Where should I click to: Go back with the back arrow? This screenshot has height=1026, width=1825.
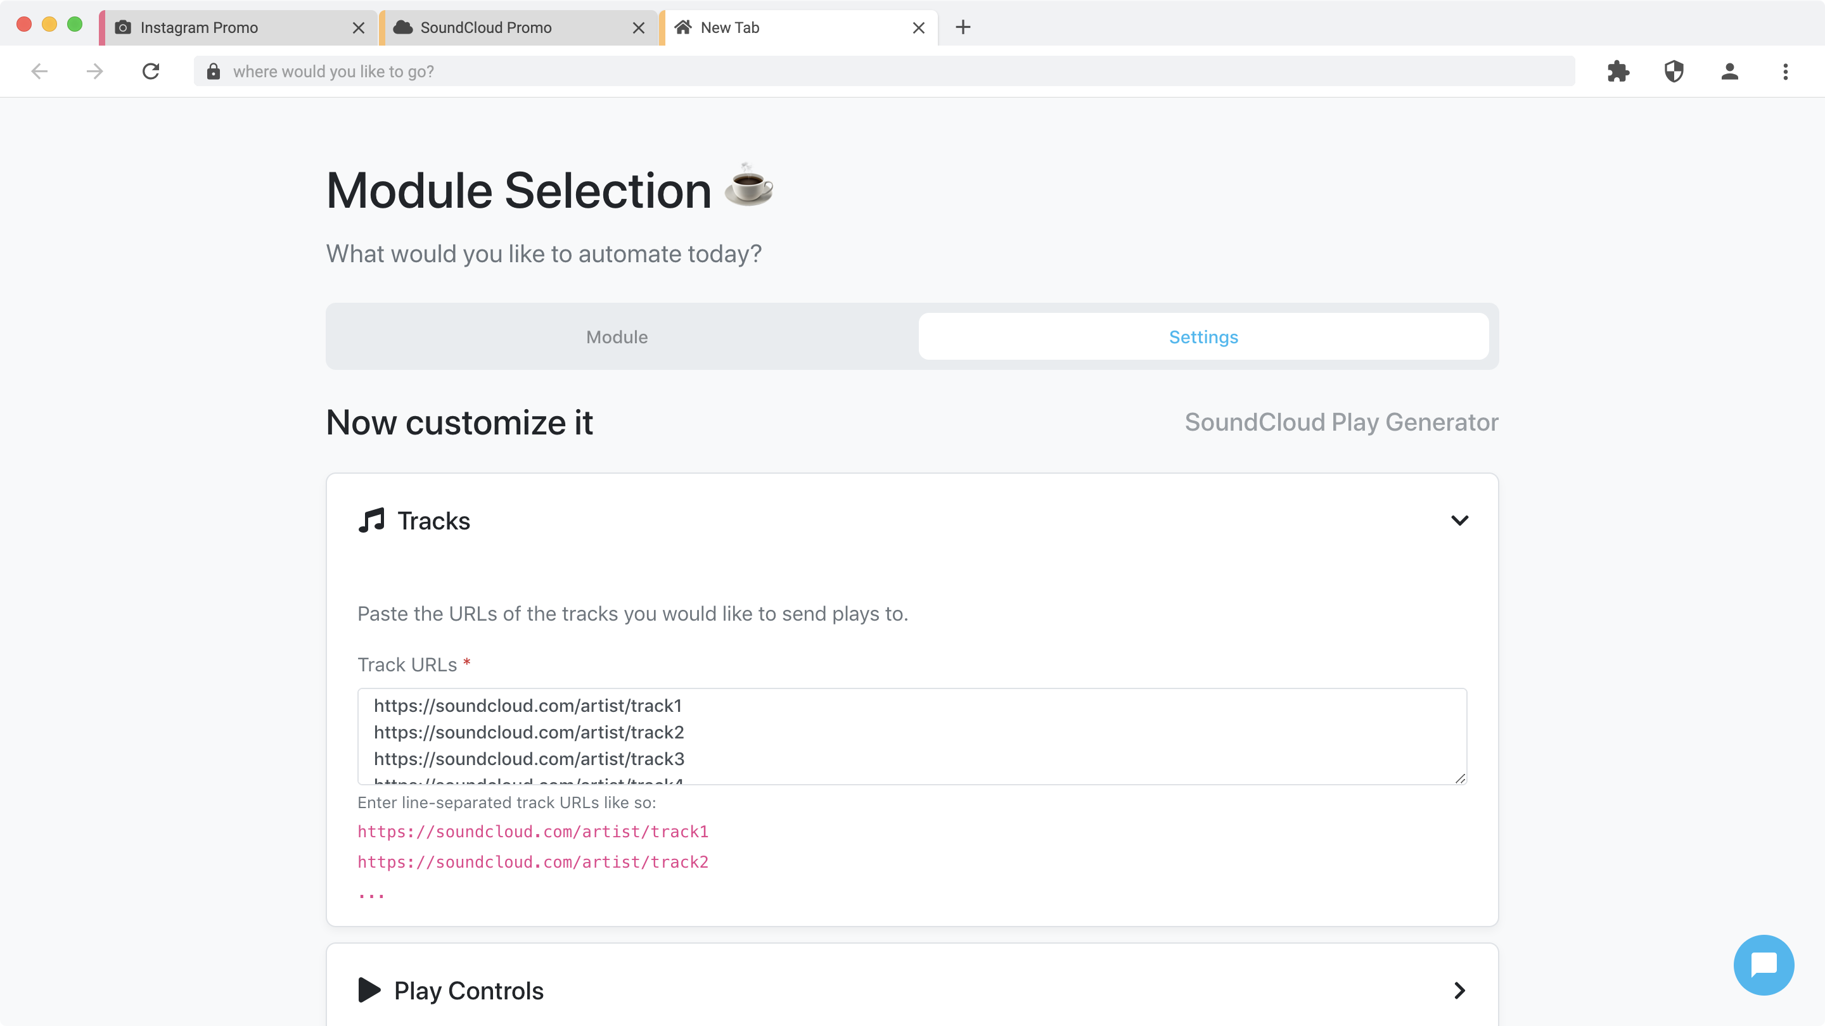pos(40,72)
